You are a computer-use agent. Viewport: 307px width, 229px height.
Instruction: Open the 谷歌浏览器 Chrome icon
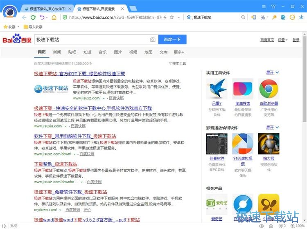pyautogui.click(x=269, y=89)
